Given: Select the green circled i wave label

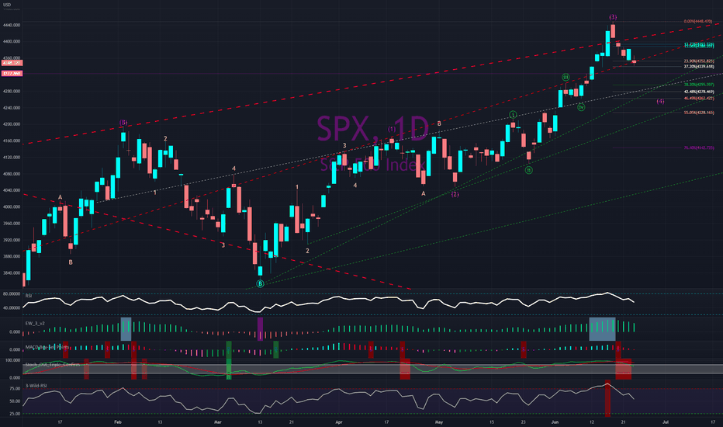Looking at the screenshot, I should click(513, 114).
